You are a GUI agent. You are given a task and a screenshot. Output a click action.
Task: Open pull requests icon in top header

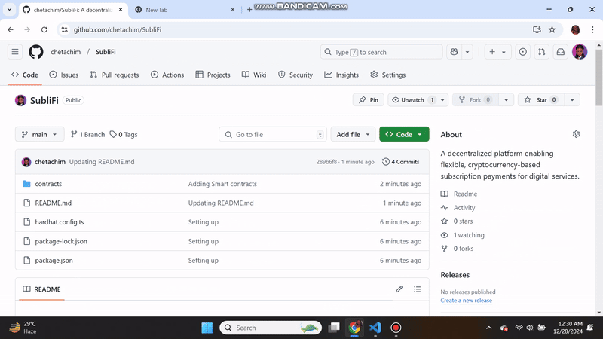[541, 52]
